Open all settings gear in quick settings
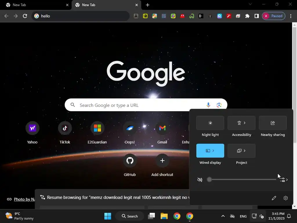Image resolution: width=297 pixels, height=223 pixels. [x=286, y=198]
